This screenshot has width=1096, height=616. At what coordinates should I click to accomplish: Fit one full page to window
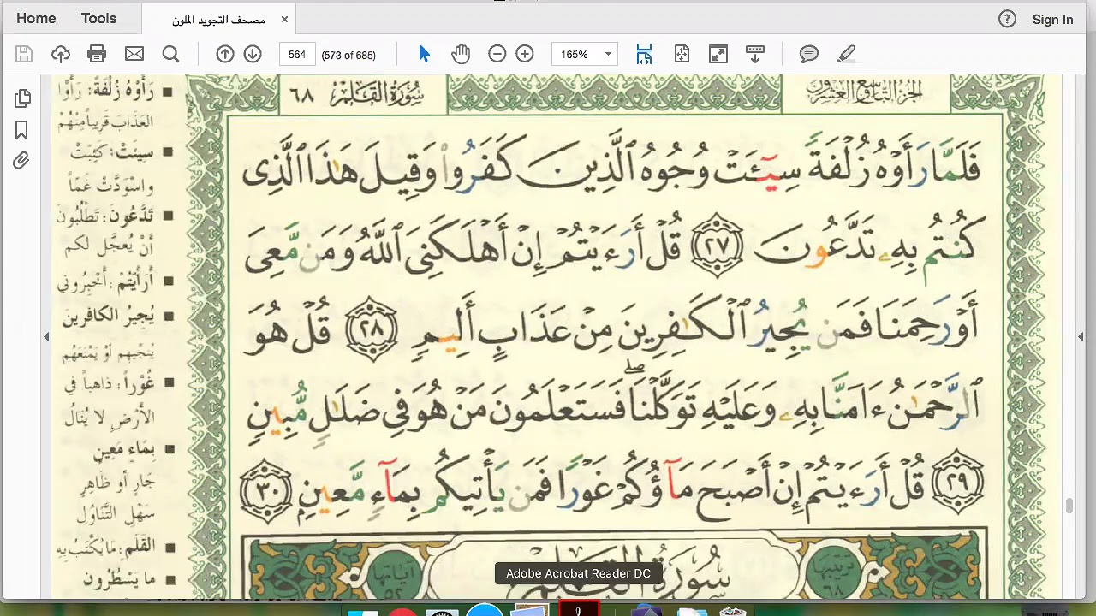coord(682,54)
